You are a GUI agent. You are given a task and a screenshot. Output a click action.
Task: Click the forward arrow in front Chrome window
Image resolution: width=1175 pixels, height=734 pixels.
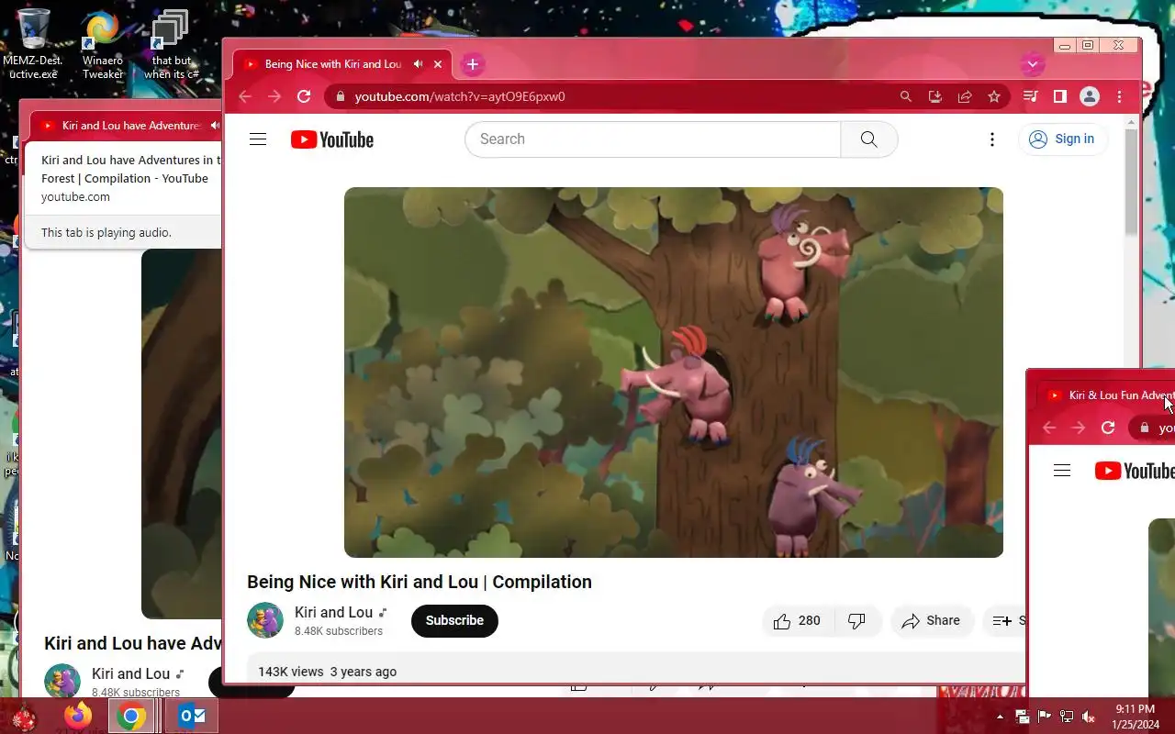click(x=274, y=96)
